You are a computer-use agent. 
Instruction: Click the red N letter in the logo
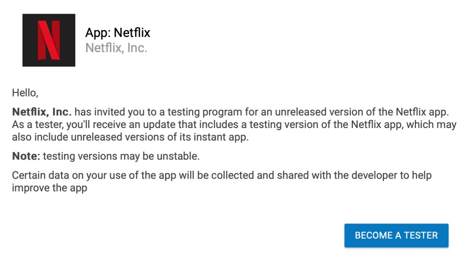click(x=49, y=40)
